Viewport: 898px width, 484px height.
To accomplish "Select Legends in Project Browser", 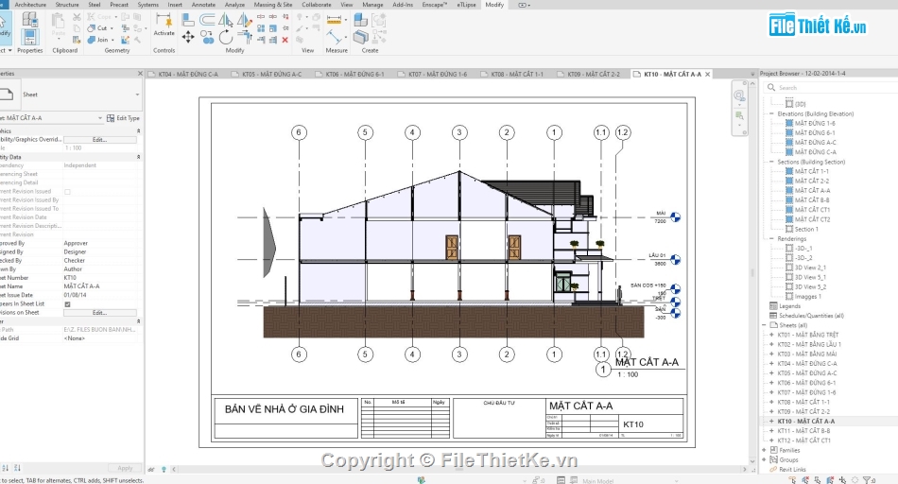I will [789, 306].
